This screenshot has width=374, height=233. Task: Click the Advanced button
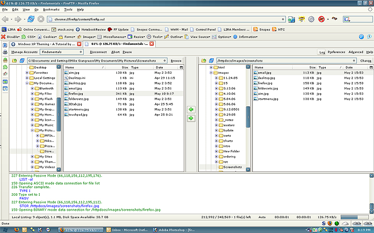[x=356, y=52]
